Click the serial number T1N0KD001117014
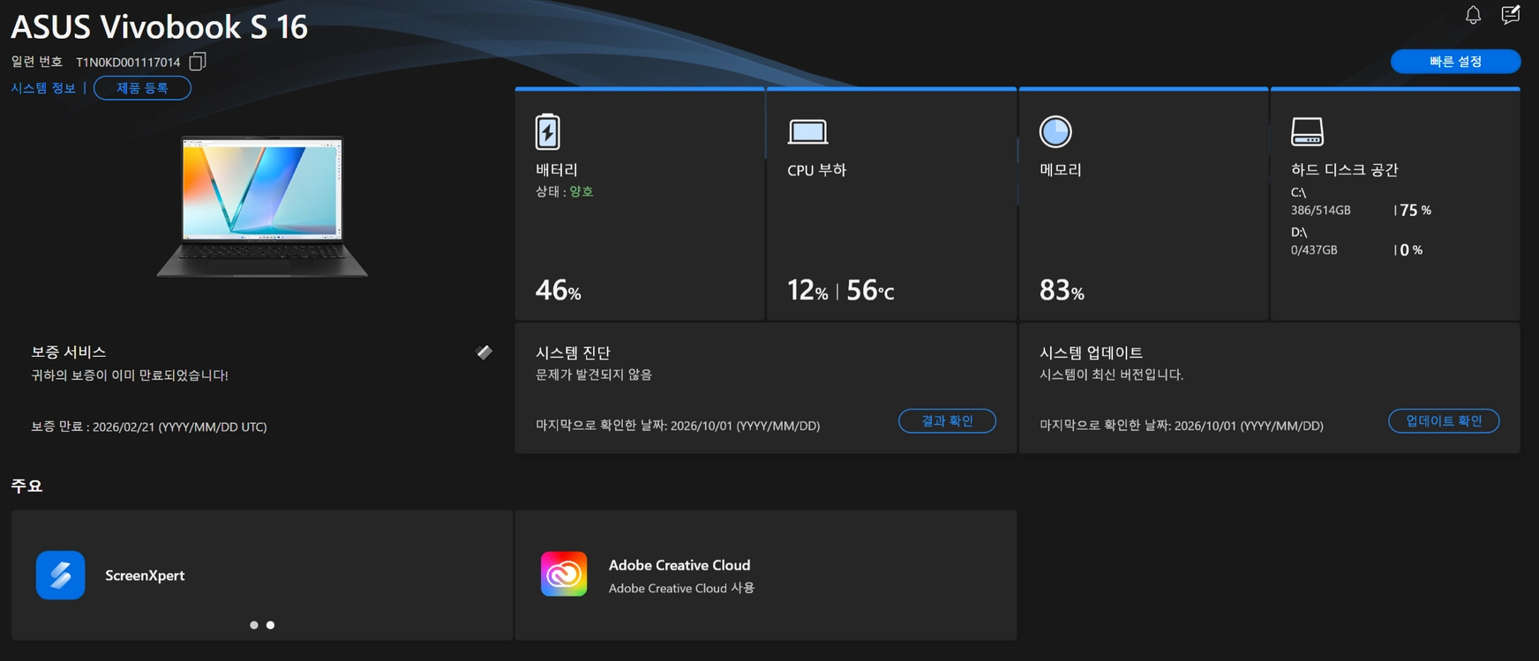This screenshot has width=1539, height=661. (x=128, y=63)
